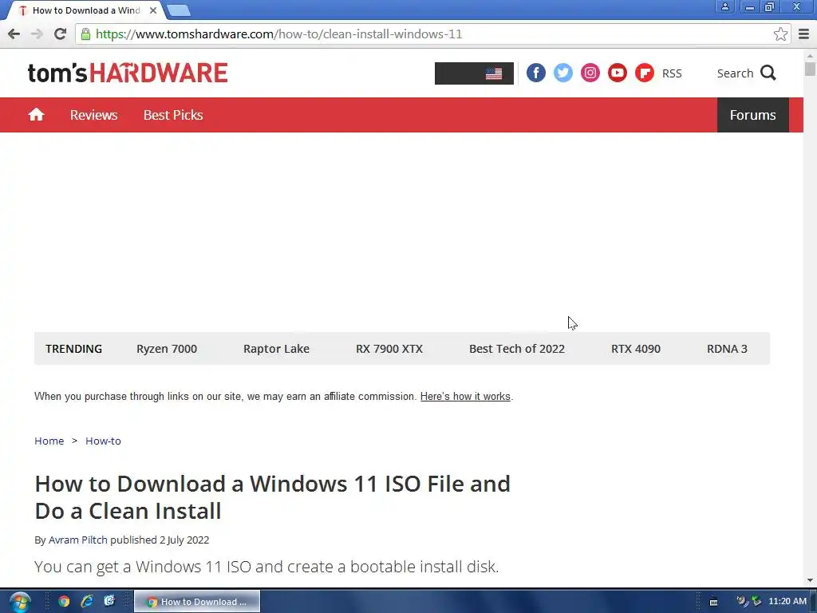Open author Avram Piltch profile link
817x613 pixels.
tap(77, 540)
